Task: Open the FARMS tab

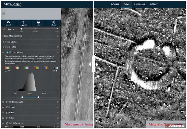Action: [x=127, y=4]
